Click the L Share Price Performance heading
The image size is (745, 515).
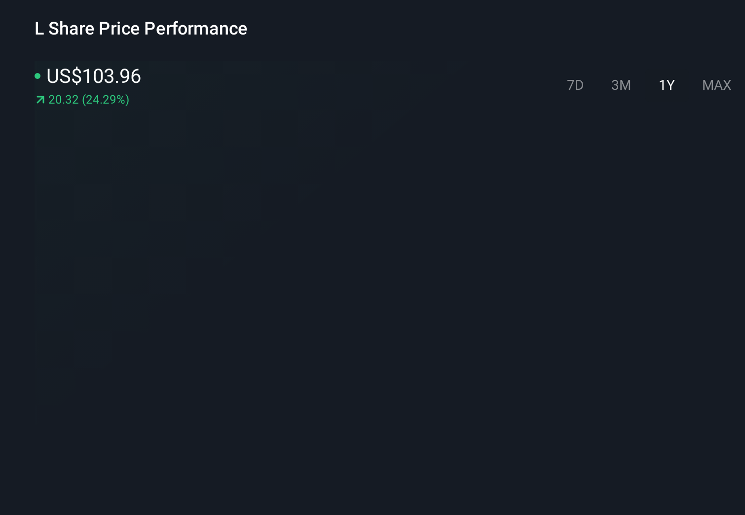click(x=141, y=29)
